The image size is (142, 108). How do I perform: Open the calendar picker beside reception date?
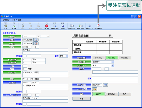36,40
